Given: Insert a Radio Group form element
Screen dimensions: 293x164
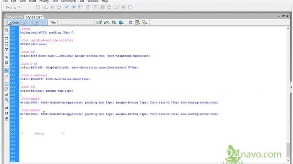Looking at the screenshot, I should [x=80, y=7].
